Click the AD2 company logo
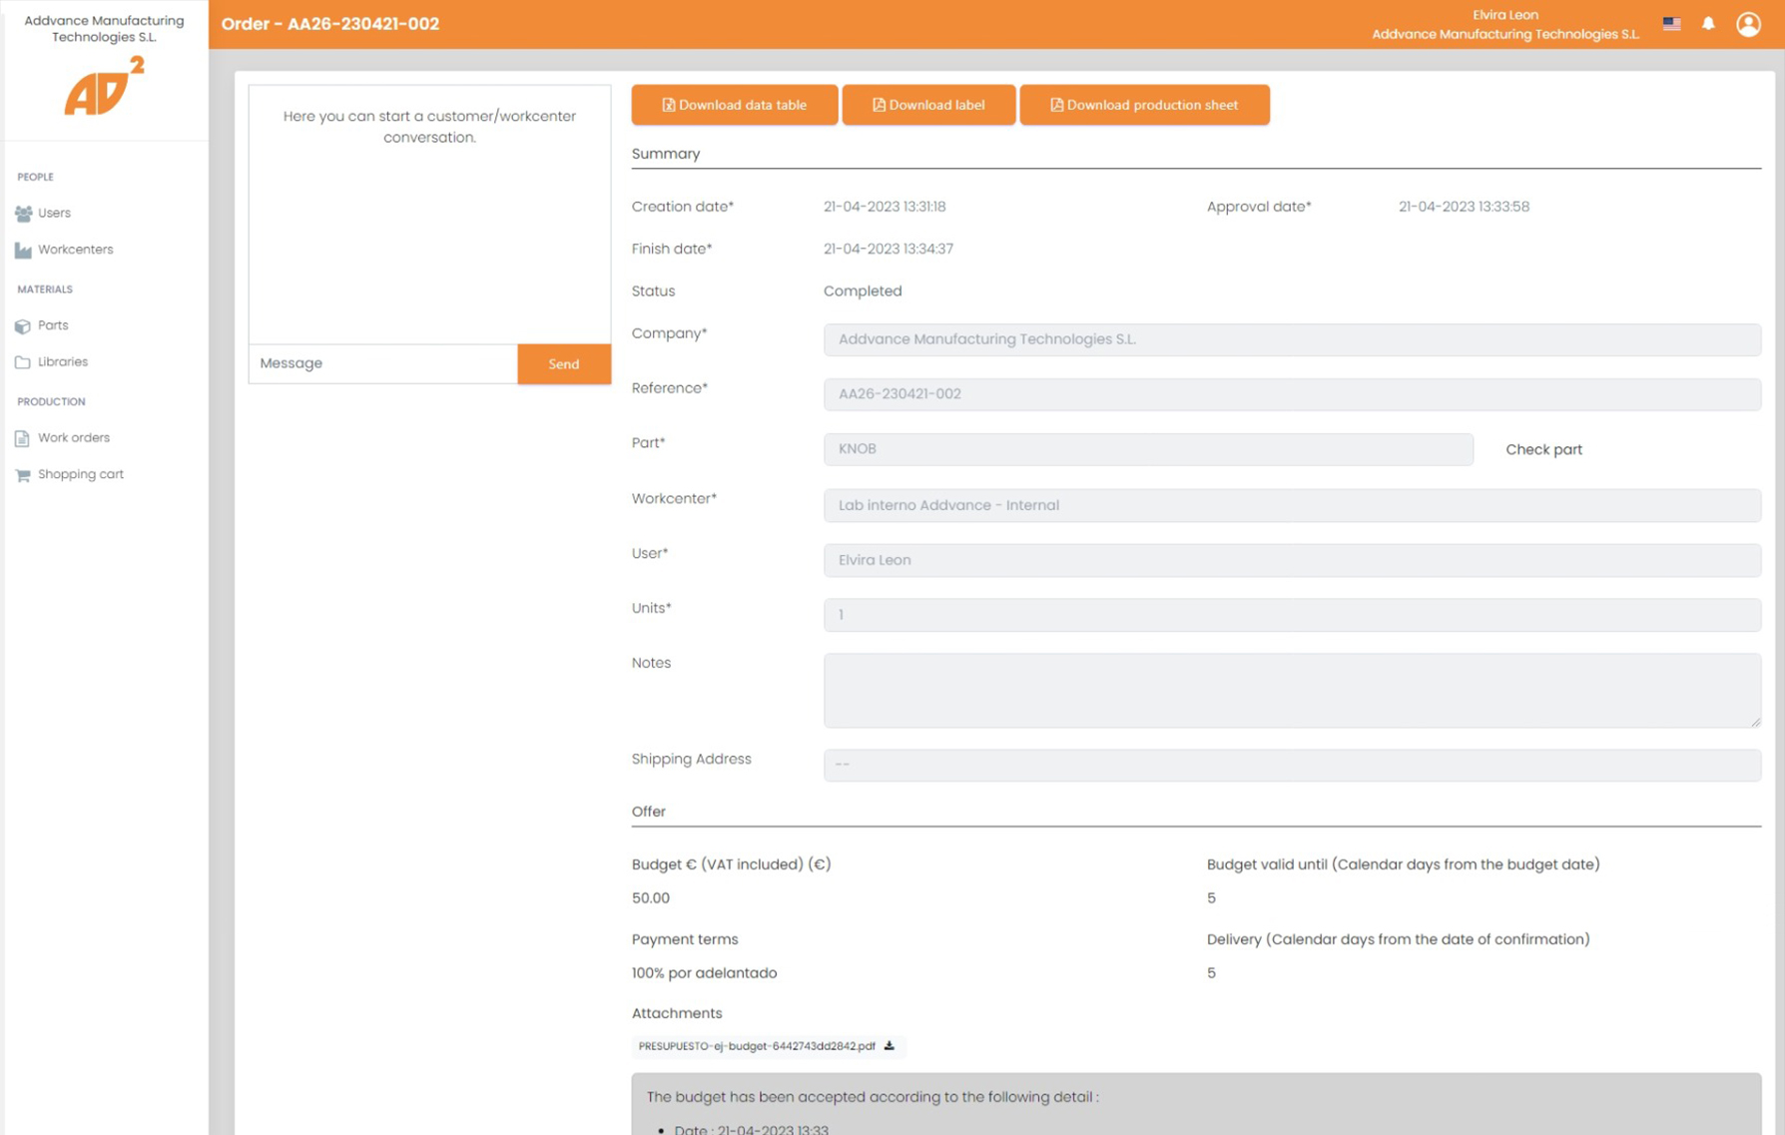This screenshot has width=1785, height=1135. pyautogui.click(x=104, y=86)
